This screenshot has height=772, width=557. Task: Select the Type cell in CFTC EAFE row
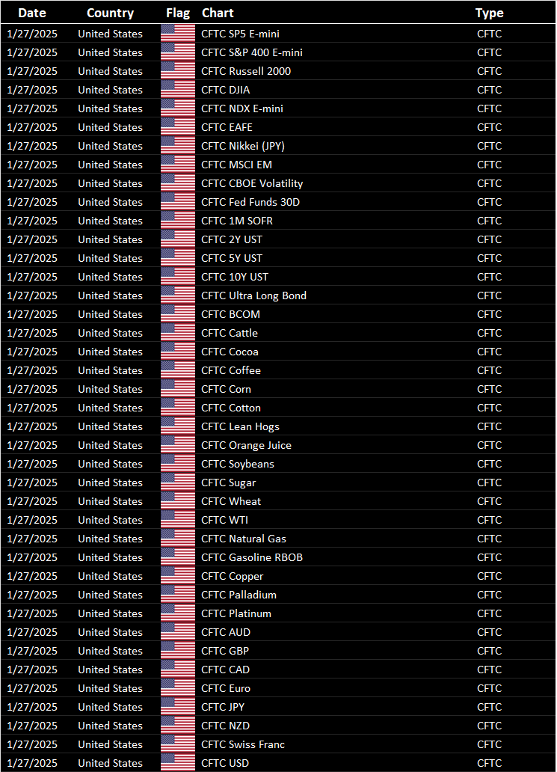(489, 127)
